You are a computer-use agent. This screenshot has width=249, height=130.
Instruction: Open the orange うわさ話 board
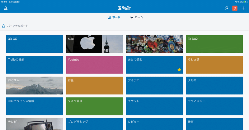[214, 65]
